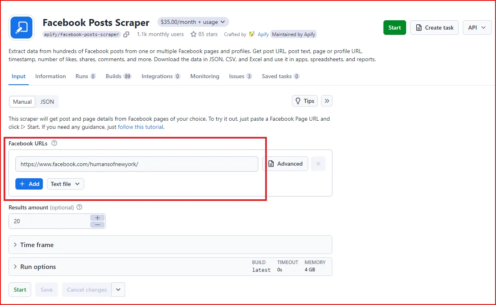Open the Builds tab
Image resolution: width=496 pixels, height=305 pixels.
[119, 76]
